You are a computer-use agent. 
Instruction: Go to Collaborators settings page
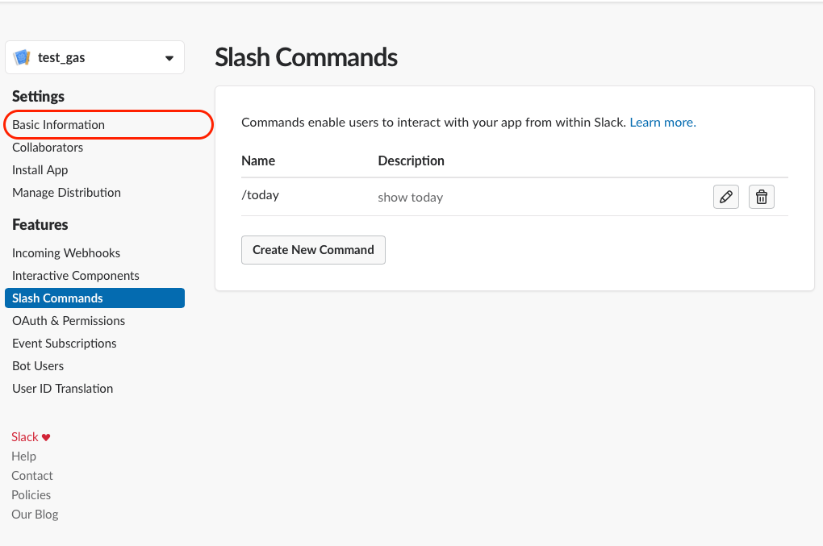click(x=48, y=148)
